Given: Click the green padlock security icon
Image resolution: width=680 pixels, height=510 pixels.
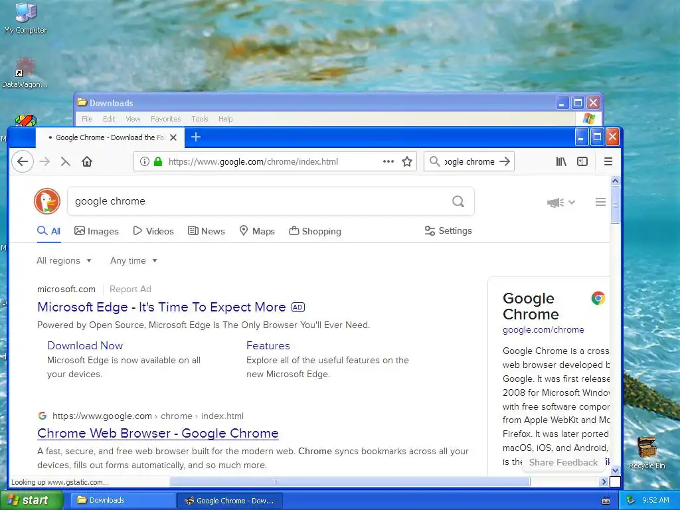Looking at the screenshot, I should 158,162.
